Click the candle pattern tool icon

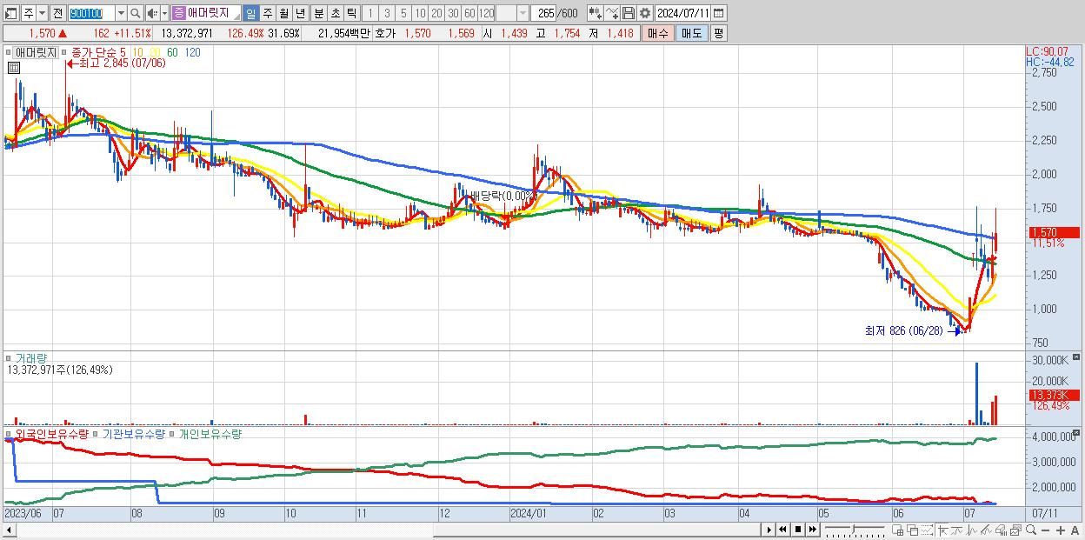tap(972, 530)
